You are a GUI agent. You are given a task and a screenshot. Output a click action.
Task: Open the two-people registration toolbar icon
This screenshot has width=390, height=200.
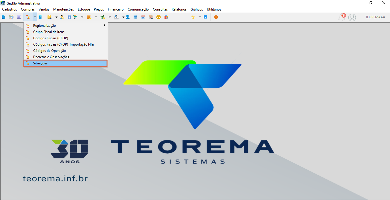pos(11,17)
